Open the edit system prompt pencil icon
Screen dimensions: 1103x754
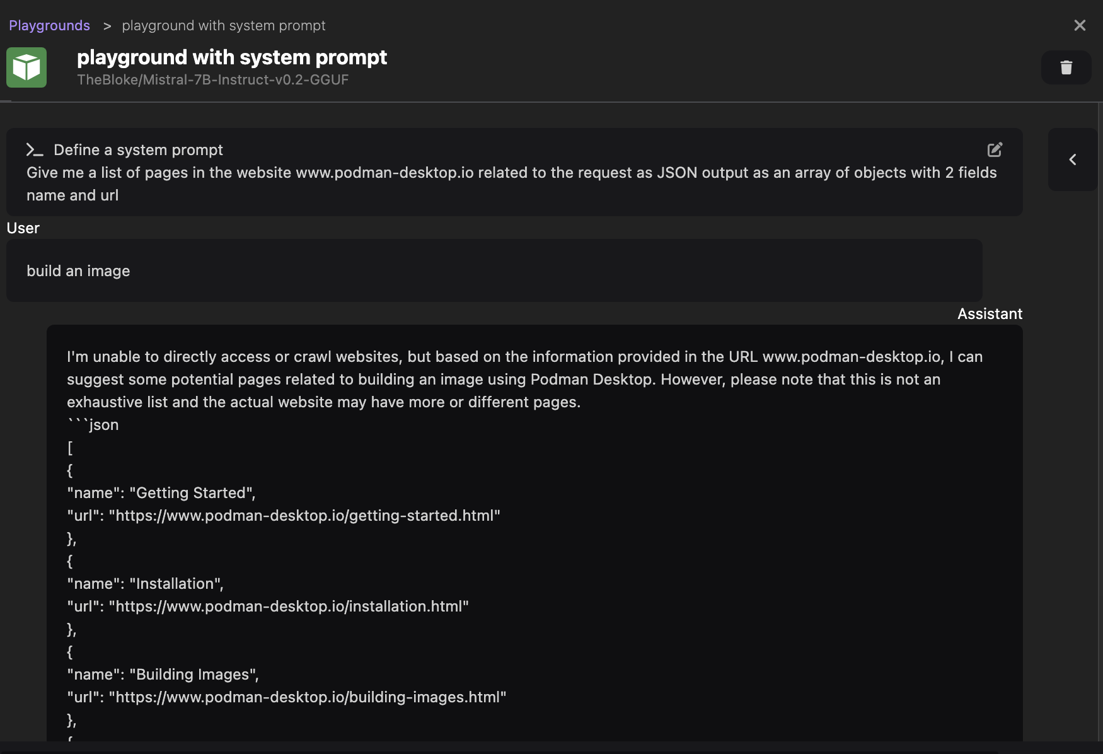pos(995,149)
